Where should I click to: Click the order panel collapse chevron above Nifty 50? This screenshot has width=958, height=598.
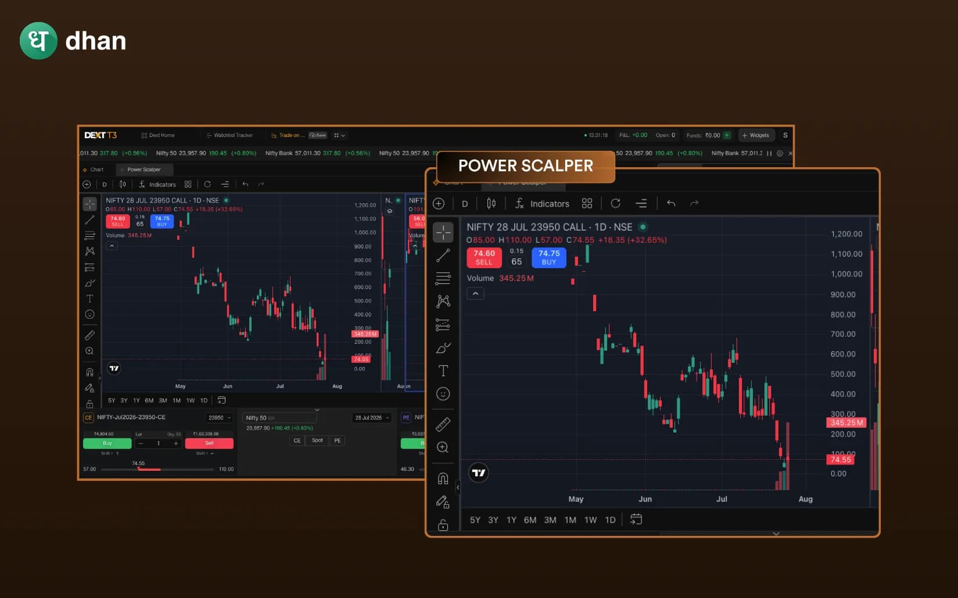(317, 409)
